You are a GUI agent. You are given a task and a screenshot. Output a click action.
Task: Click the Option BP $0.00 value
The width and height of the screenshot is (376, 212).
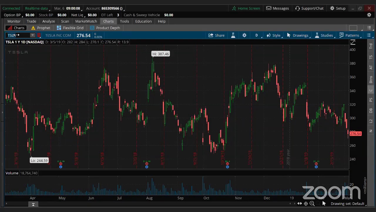pos(30,15)
